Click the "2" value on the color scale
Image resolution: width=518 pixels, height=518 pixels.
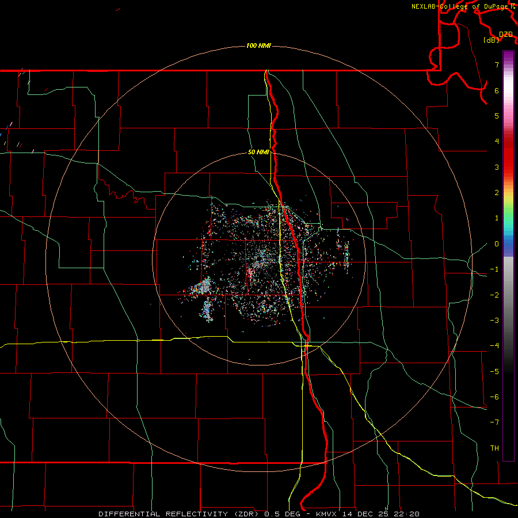[497, 193]
